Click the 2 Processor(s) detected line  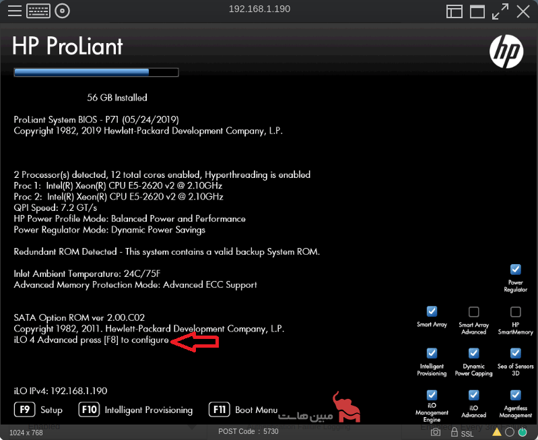(x=162, y=175)
